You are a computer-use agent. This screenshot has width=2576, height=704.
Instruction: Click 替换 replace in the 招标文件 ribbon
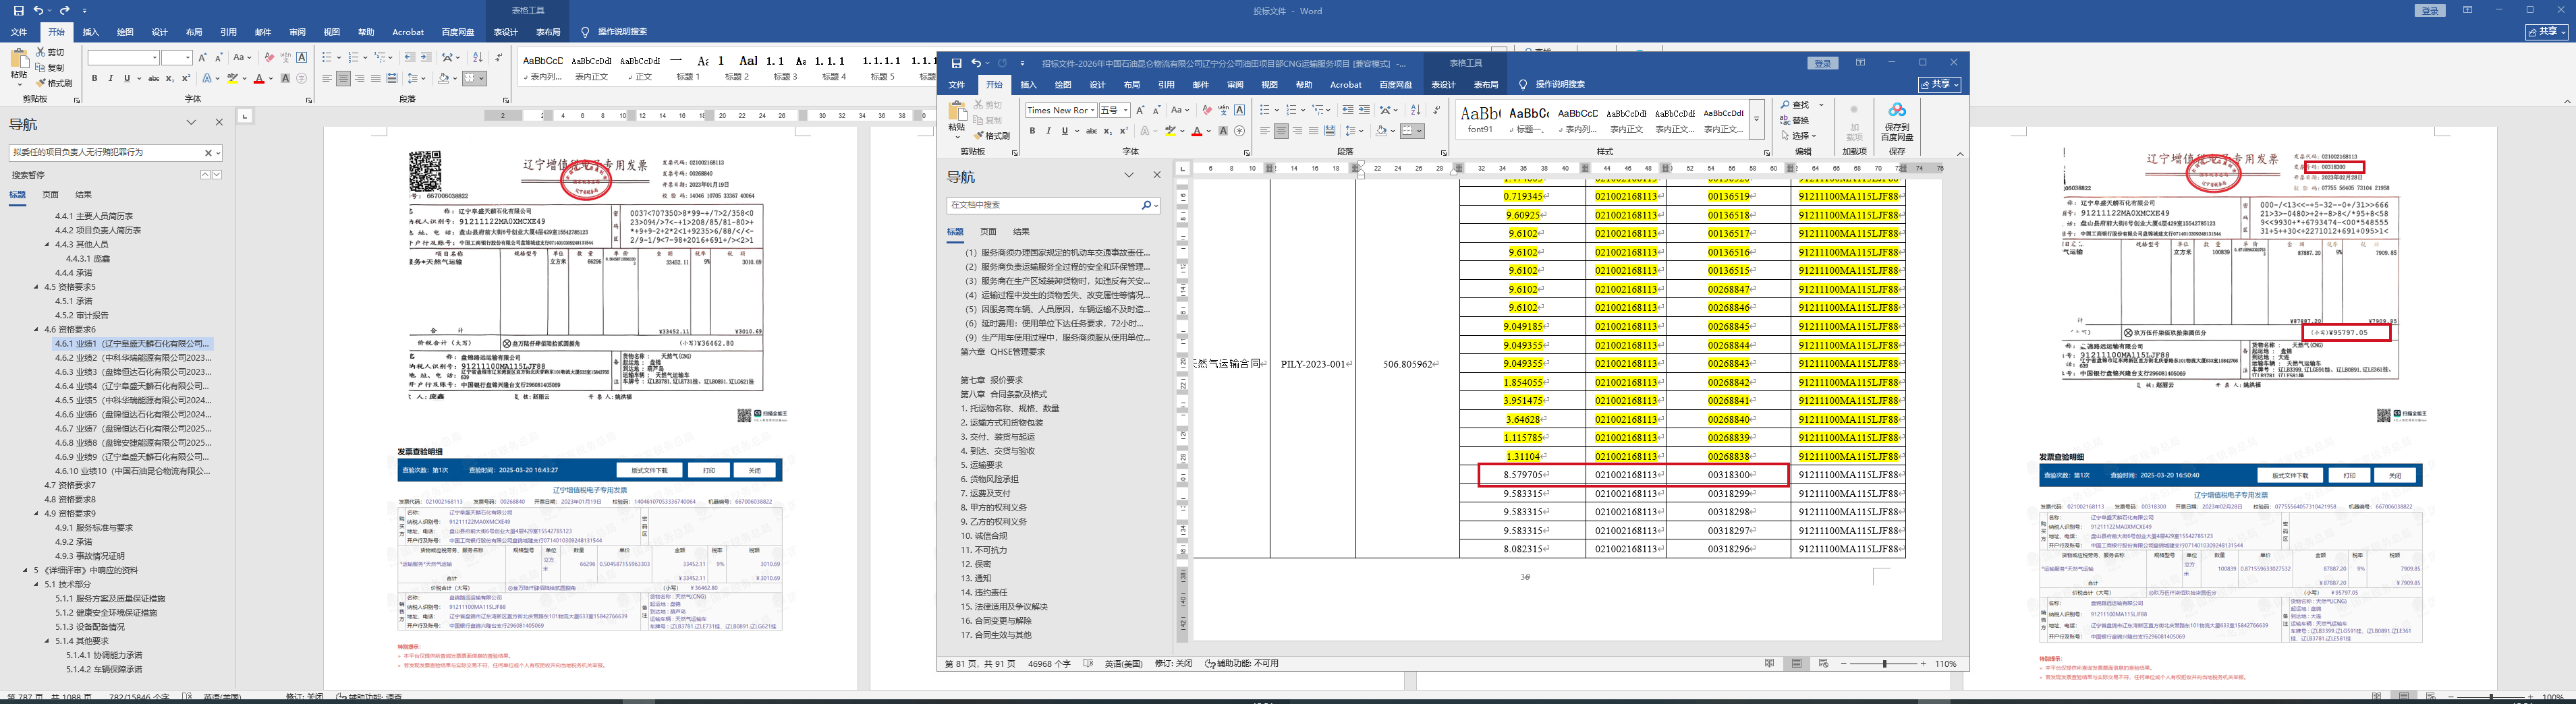pos(1795,120)
